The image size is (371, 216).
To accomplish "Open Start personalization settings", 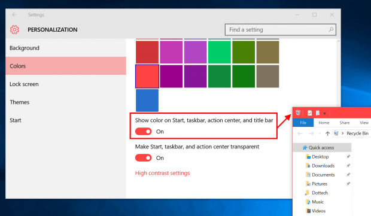I will point(66,120).
